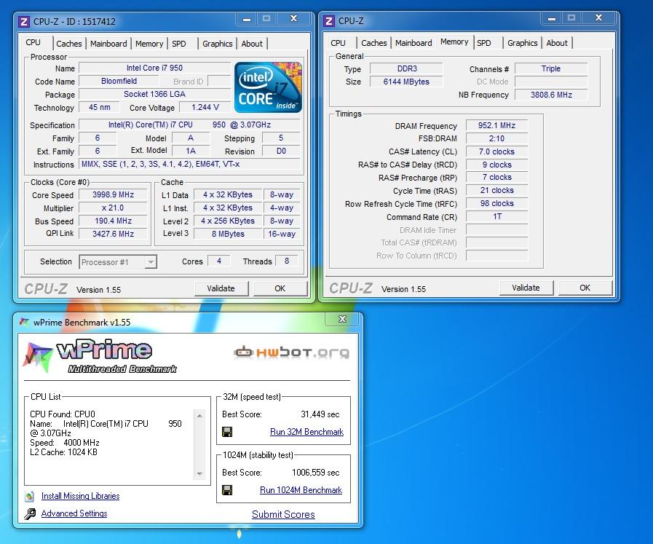The width and height of the screenshot is (653, 544).
Task: Click the NB Frequency value 3808.6 MHz
Action: 551,95
